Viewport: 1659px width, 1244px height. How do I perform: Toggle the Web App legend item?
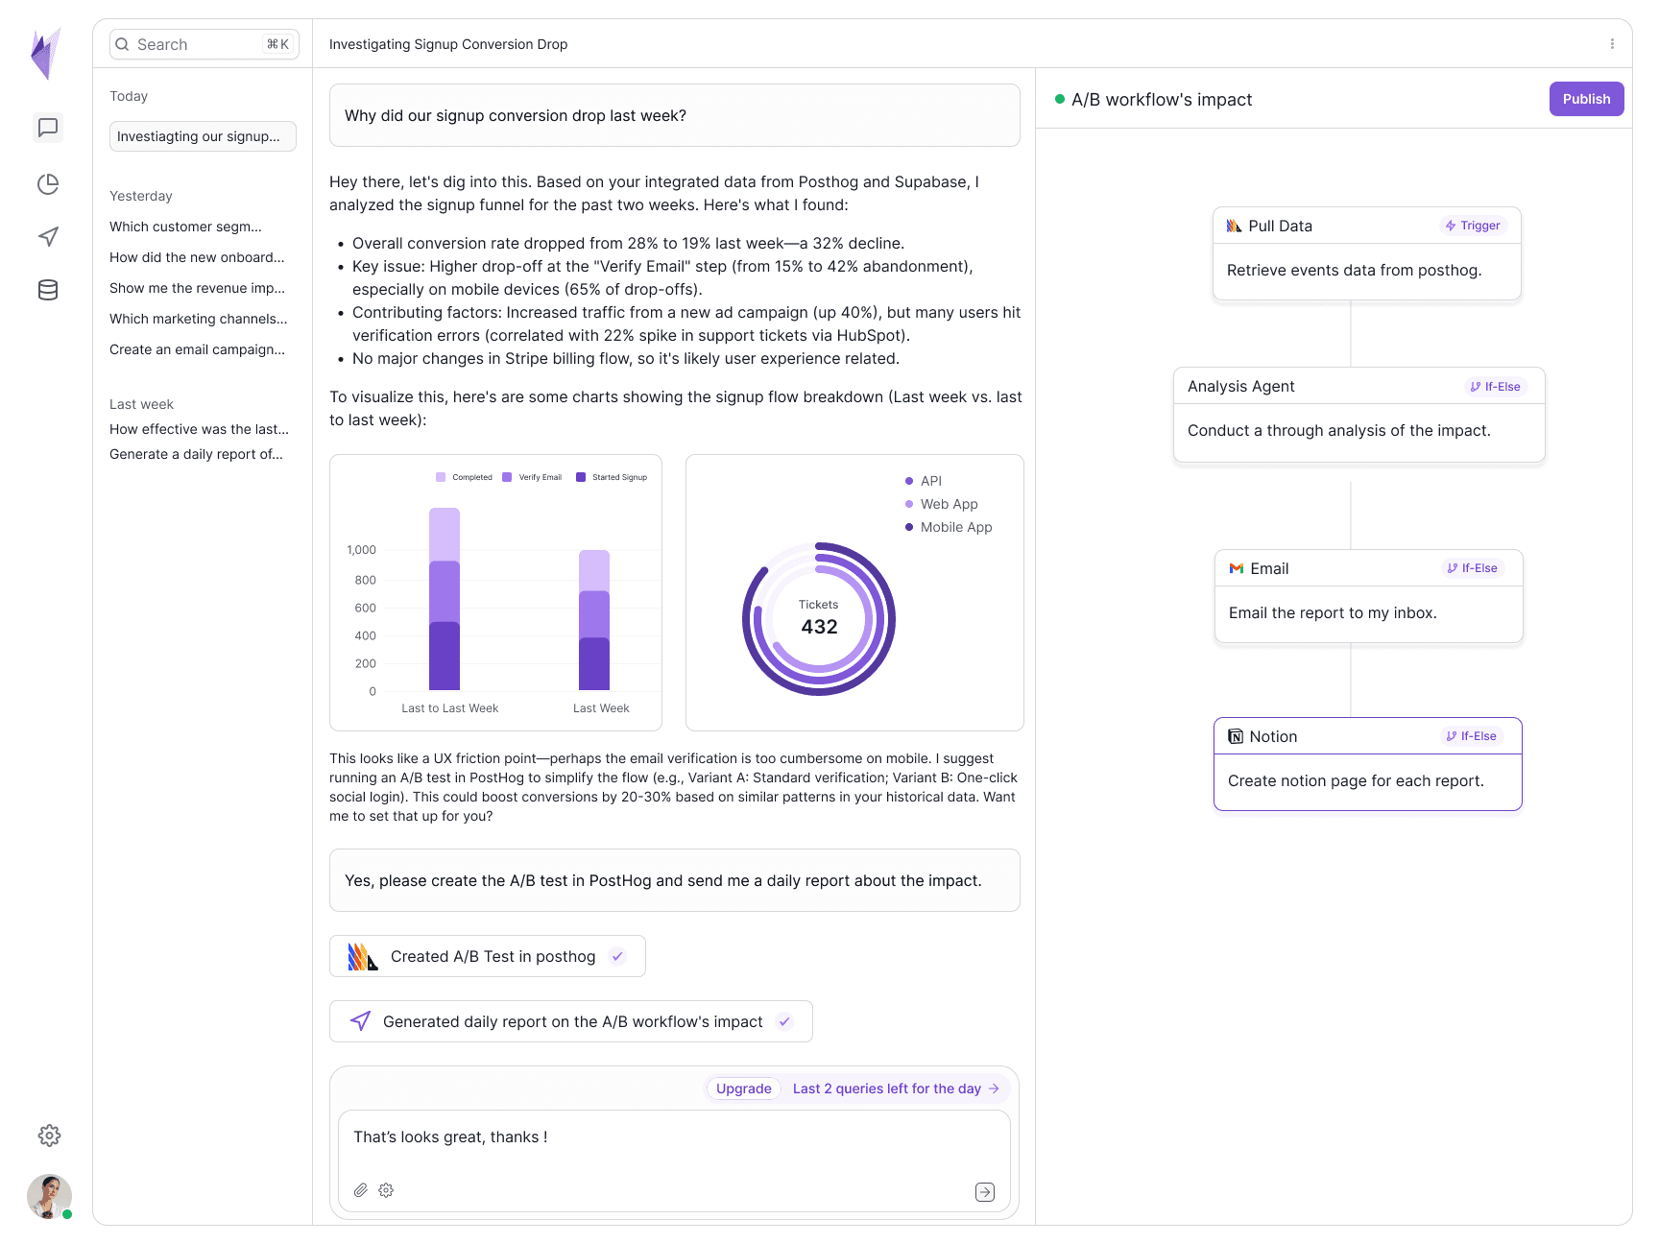(942, 504)
